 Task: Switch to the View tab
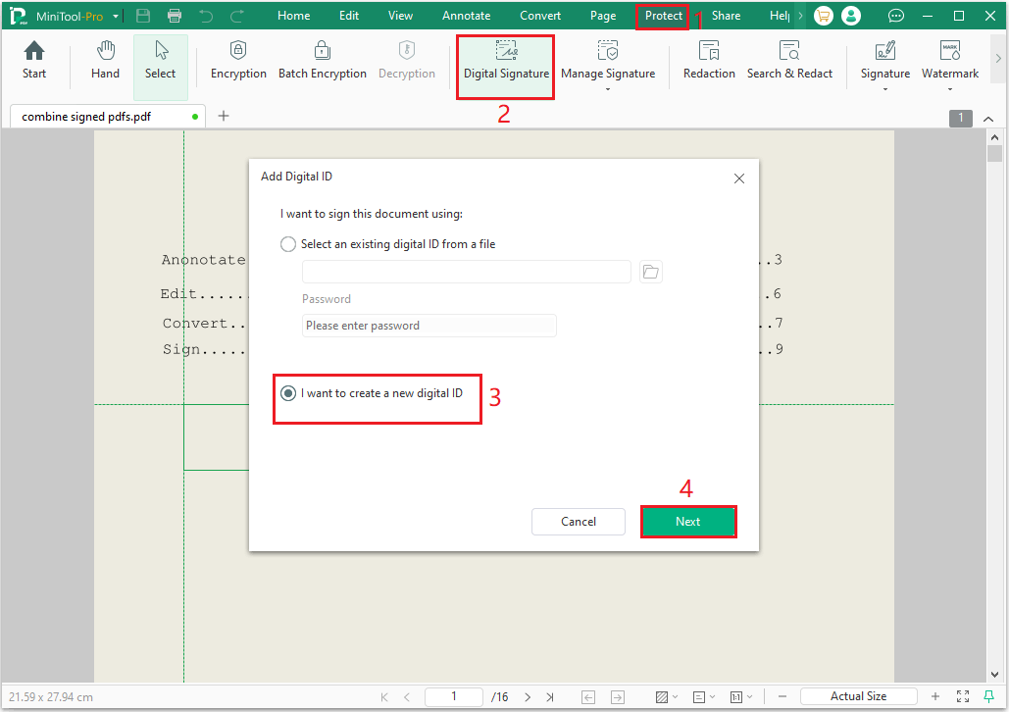click(400, 16)
